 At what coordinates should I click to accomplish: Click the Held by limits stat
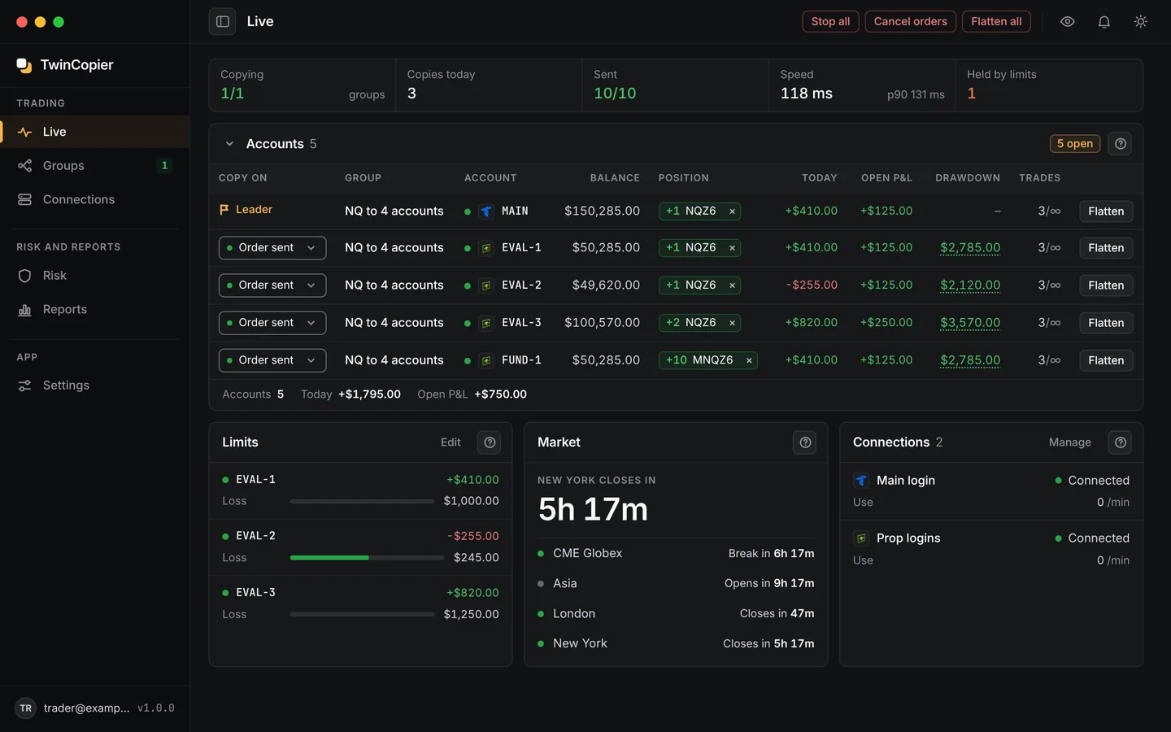(x=1049, y=85)
